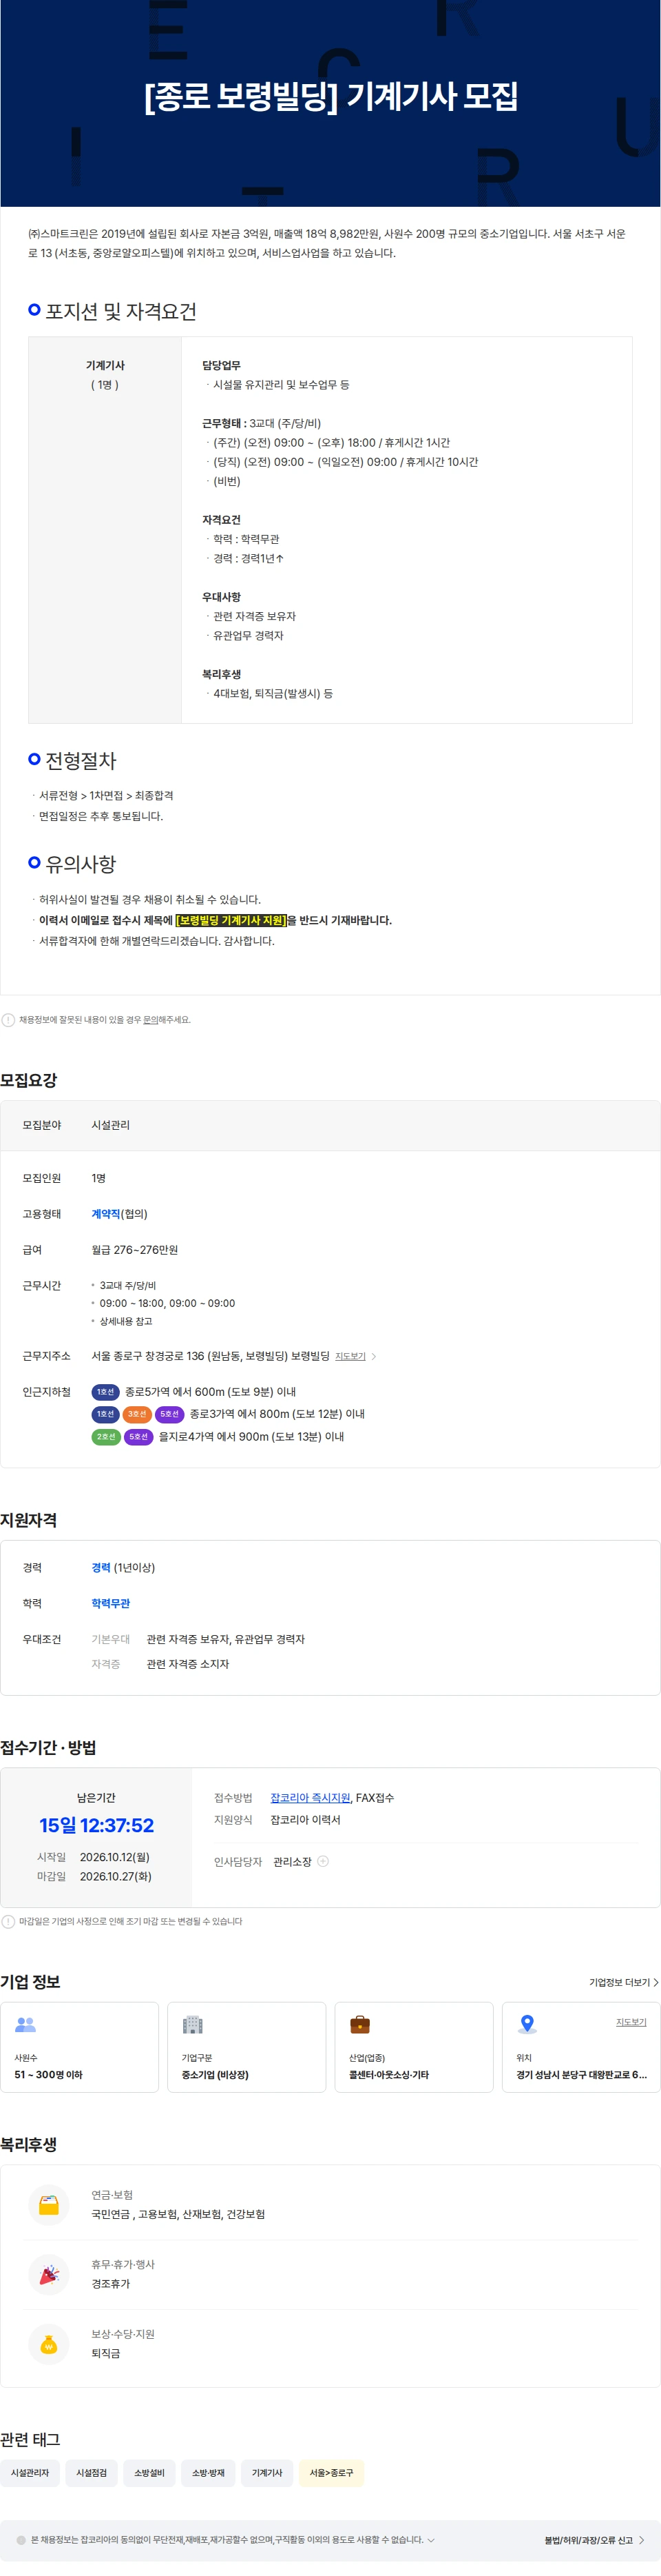Click 콜센터·아웃소싱·기타 industry text

(x=388, y=2075)
